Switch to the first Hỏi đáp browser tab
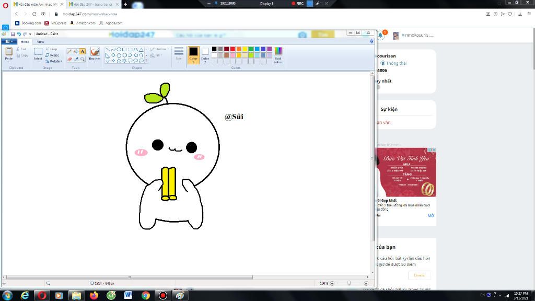The width and height of the screenshot is (535, 301). click(x=38, y=4)
